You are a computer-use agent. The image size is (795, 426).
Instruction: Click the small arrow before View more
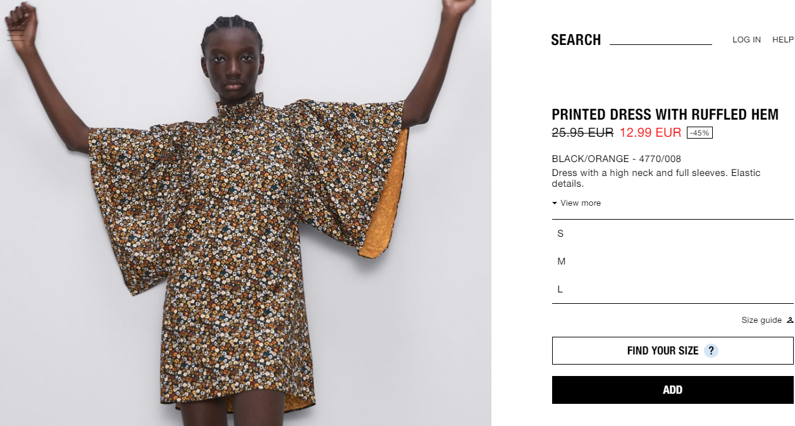(x=555, y=203)
